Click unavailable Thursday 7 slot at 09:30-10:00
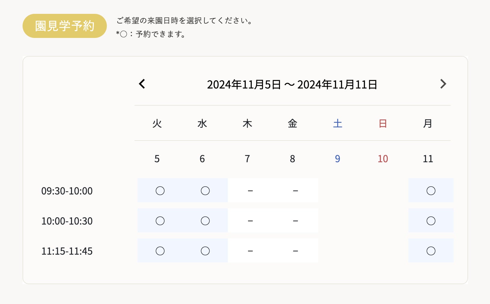 [250, 191]
